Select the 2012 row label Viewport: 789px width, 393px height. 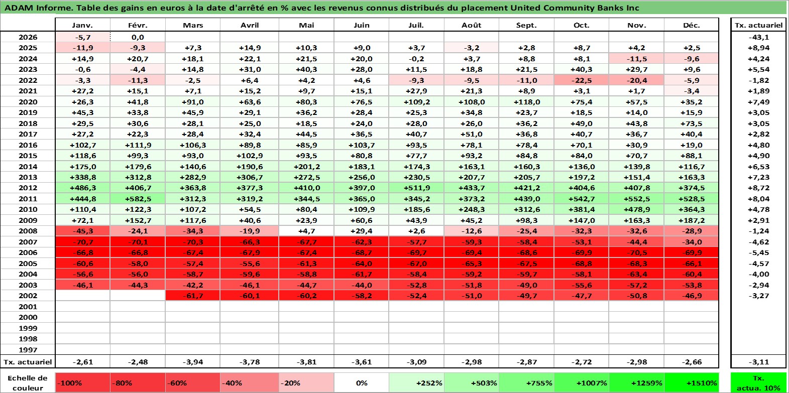coord(28,188)
